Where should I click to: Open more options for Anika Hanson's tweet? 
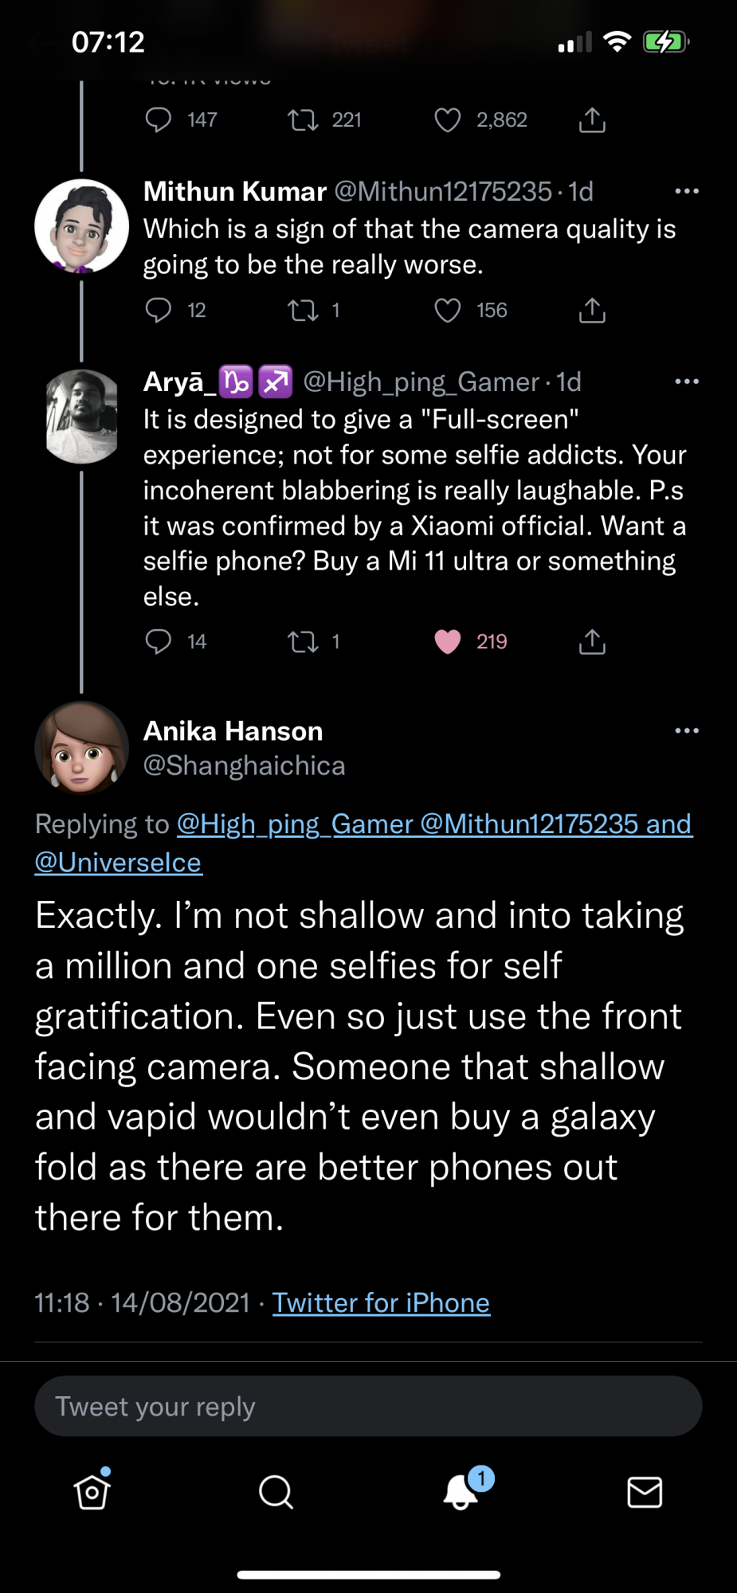coord(686,730)
